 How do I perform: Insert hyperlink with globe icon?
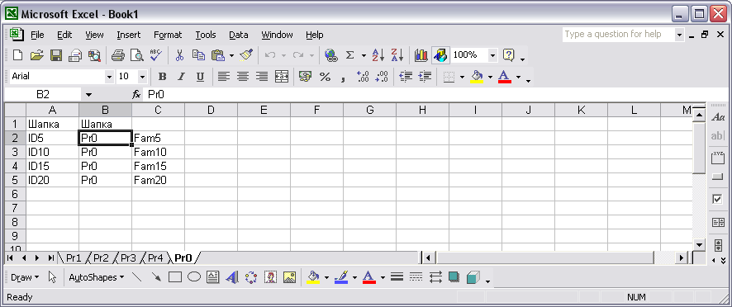pos(331,55)
